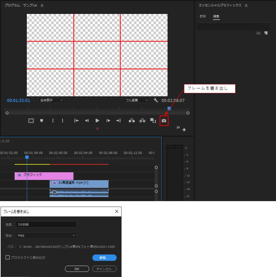Click the new layer icon in Essential Graphics
Image resolution: width=276 pixels, height=277 pixels.
coord(266,33)
